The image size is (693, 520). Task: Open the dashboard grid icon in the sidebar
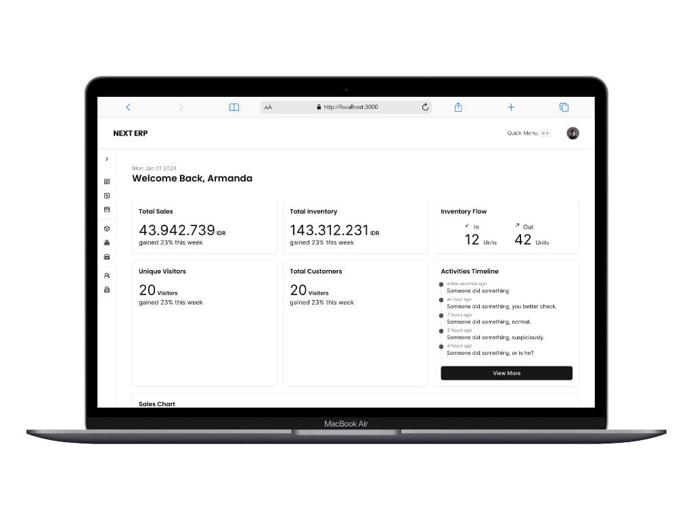[107, 181]
